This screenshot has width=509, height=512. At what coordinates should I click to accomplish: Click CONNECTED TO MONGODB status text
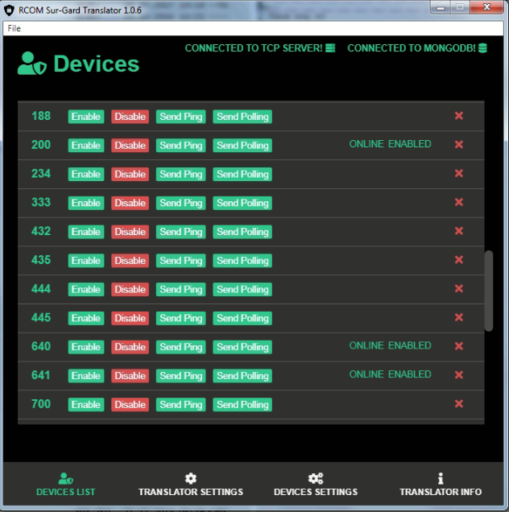point(412,48)
